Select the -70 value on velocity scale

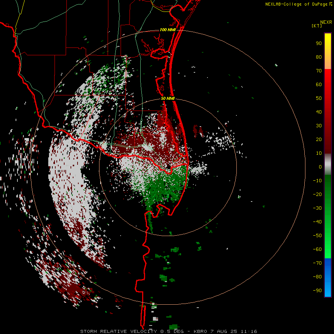pos(317,263)
